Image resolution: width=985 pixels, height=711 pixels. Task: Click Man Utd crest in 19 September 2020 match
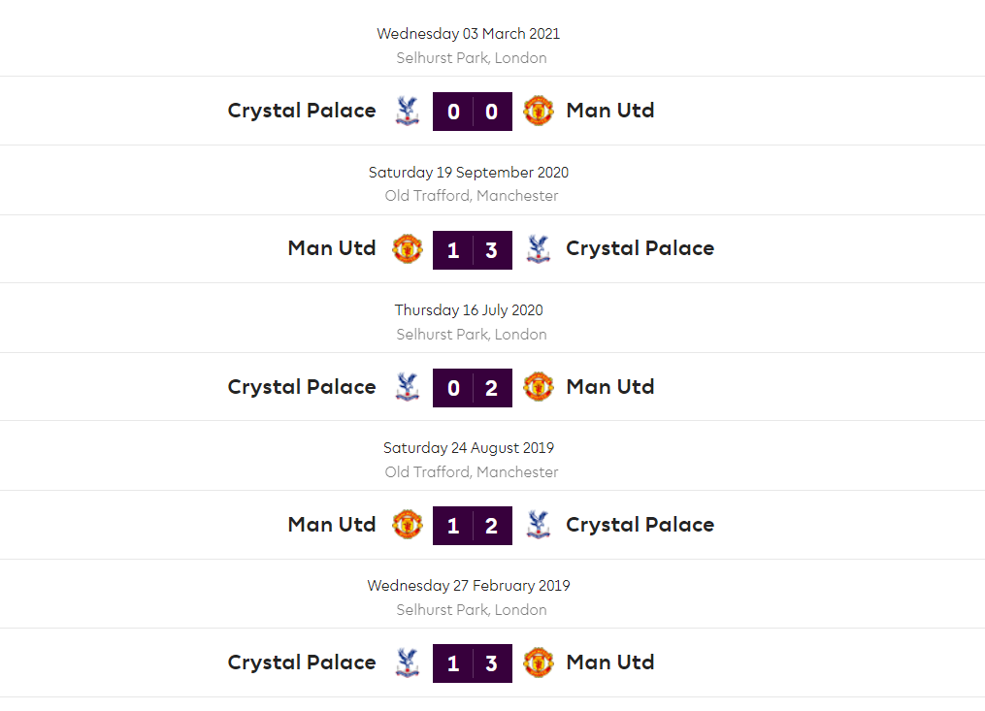click(408, 248)
